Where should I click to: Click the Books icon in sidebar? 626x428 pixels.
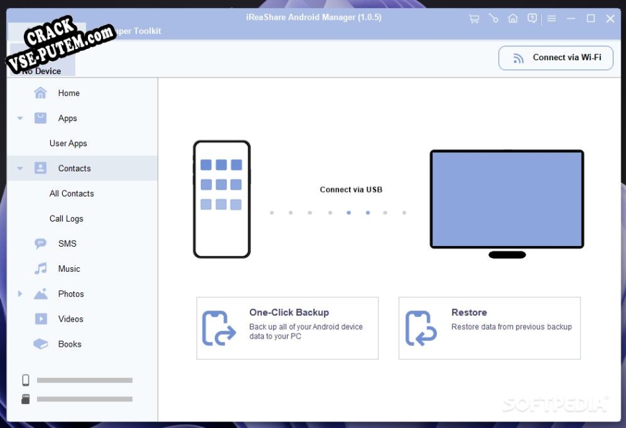tap(41, 344)
